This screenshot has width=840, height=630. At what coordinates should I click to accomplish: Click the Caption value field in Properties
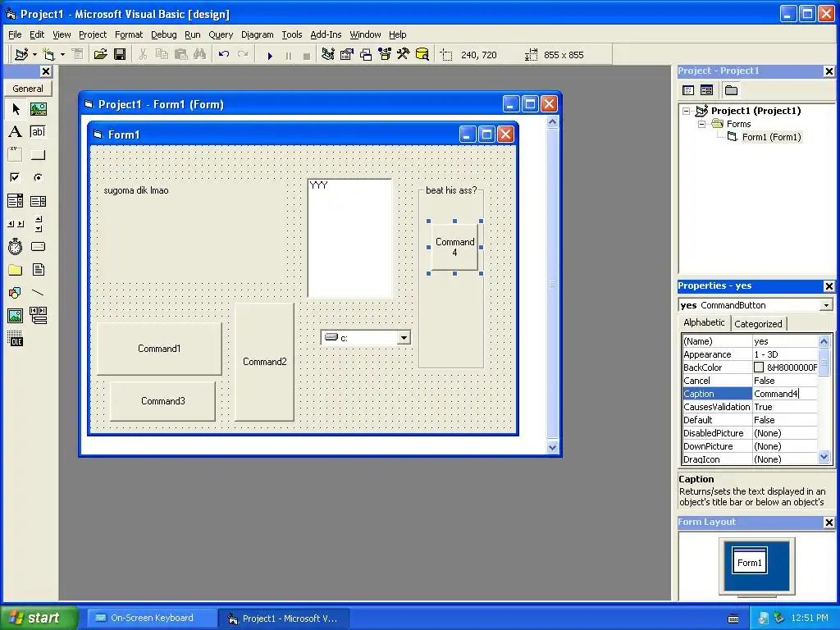(x=785, y=394)
